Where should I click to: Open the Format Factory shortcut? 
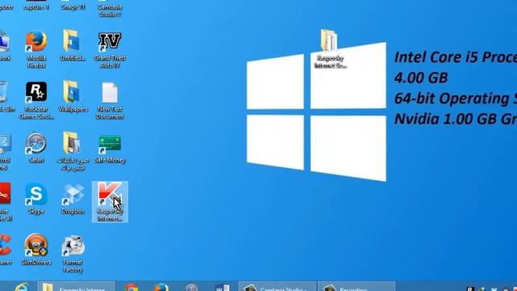73,254
